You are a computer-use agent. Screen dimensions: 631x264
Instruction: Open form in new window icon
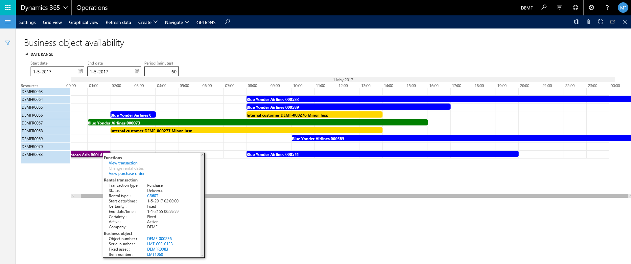click(x=613, y=22)
